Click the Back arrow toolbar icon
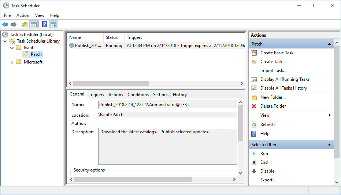Viewport: 341px width, 195px height. point(5,25)
